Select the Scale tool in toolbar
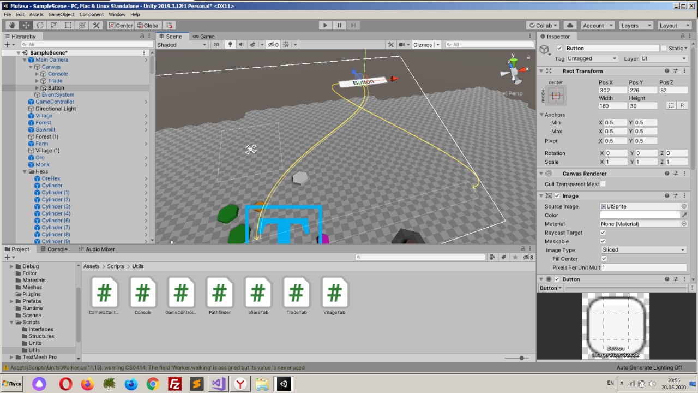 click(54, 26)
